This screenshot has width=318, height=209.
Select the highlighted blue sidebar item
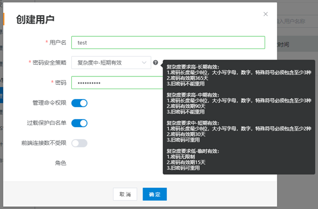[x=2, y=95]
